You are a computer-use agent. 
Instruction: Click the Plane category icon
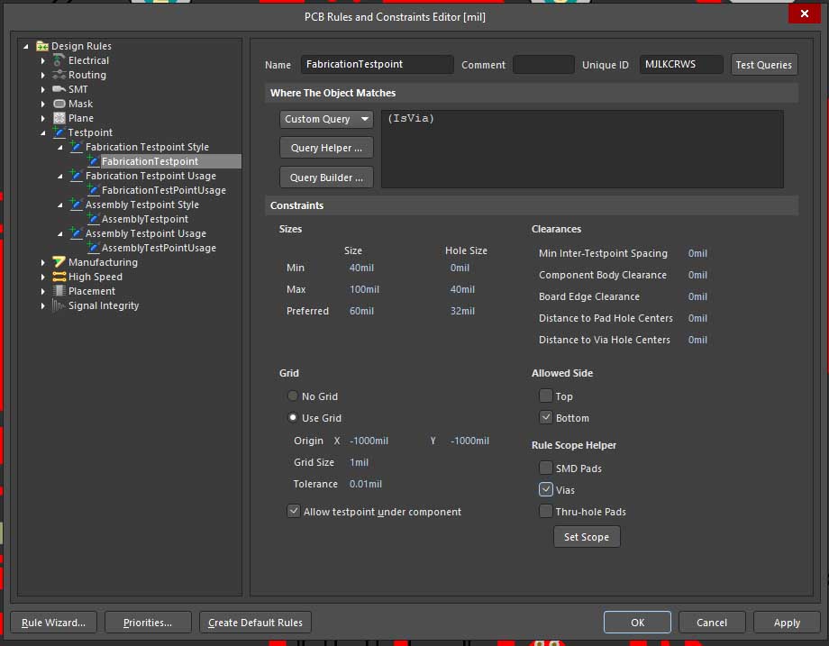point(59,118)
